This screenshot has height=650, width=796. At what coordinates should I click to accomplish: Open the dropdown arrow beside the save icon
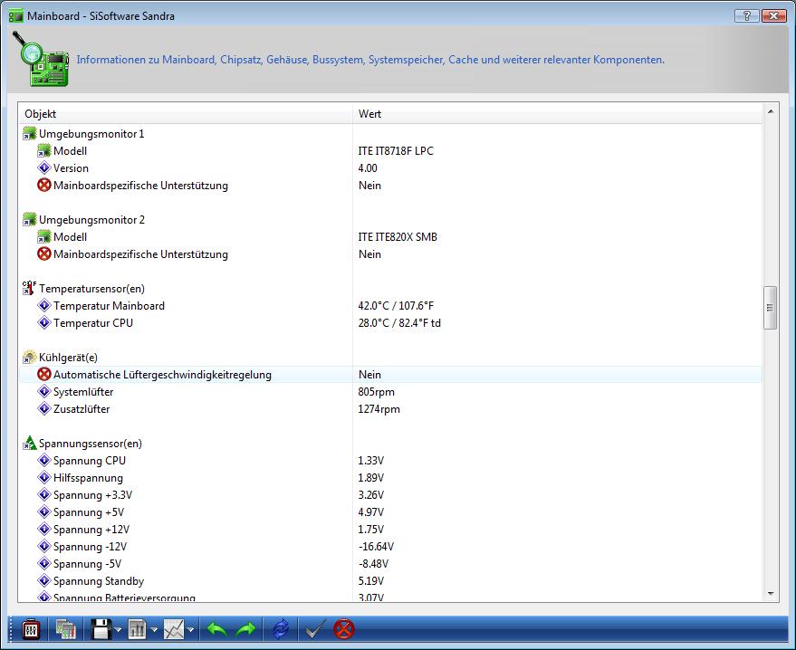(119, 630)
